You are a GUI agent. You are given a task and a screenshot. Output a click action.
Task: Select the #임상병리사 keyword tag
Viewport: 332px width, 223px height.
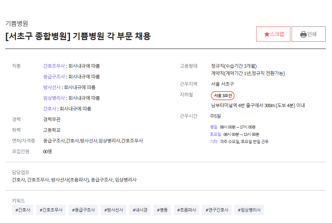249,210
